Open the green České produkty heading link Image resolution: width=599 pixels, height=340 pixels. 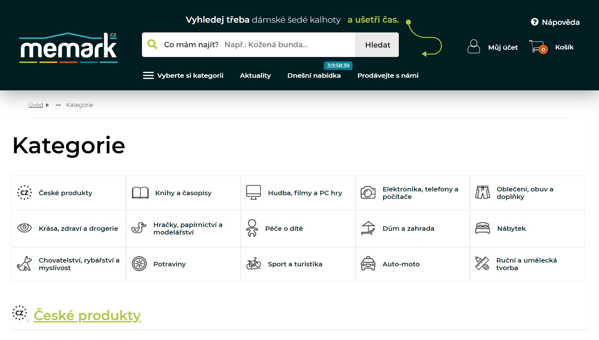point(87,315)
